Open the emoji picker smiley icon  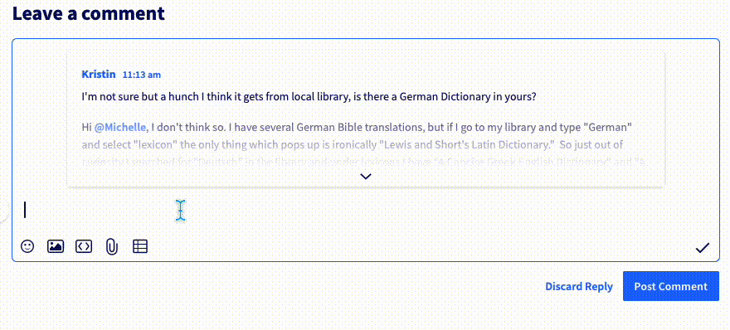27,246
